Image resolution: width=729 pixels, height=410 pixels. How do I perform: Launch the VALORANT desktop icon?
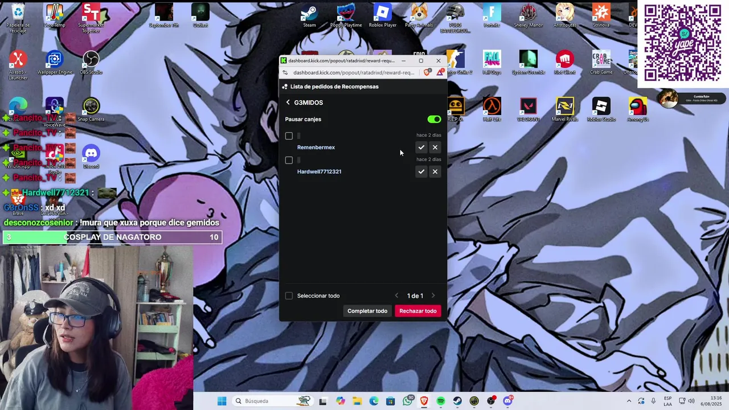pos(528,110)
